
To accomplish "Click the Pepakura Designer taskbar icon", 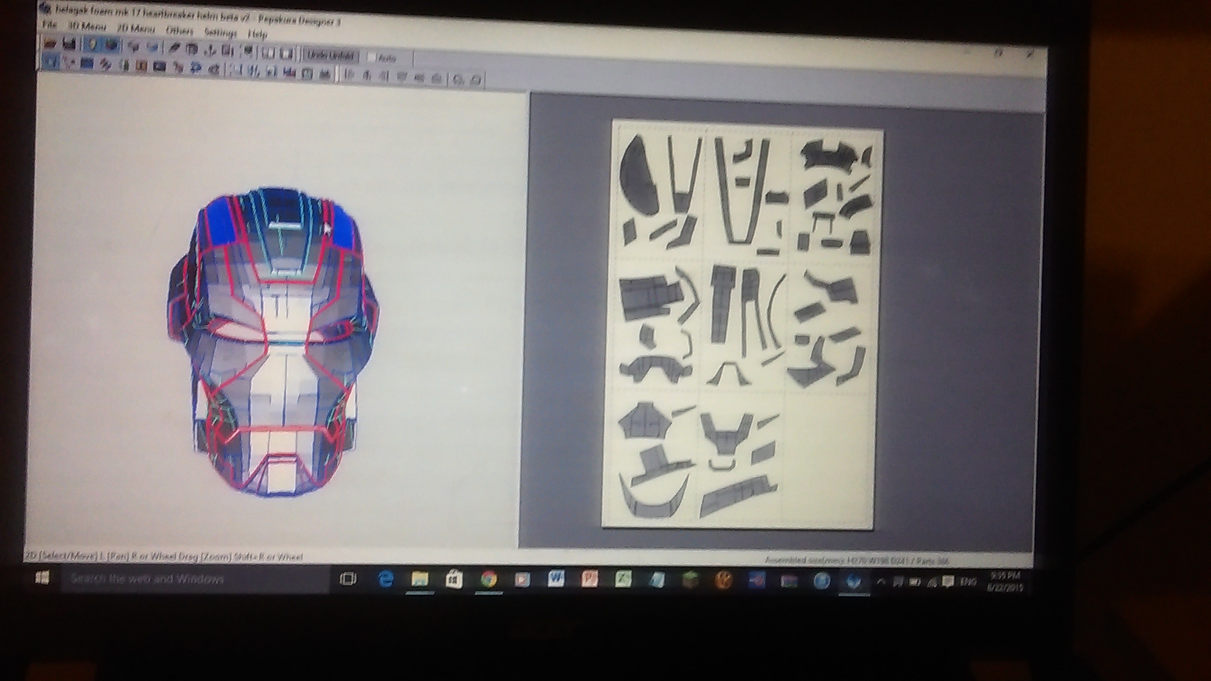I will coord(854,581).
